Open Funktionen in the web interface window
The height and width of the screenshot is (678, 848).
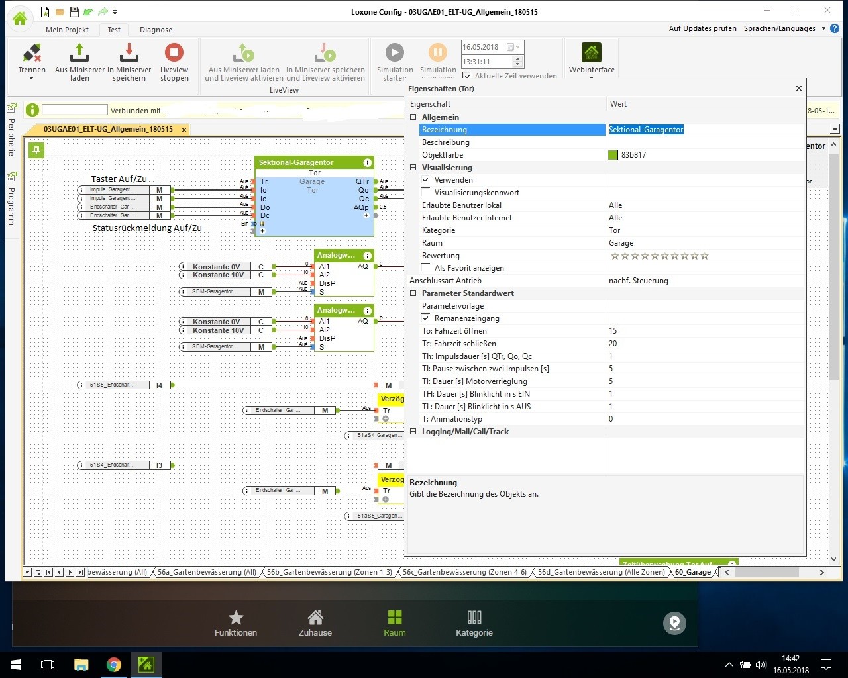click(x=236, y=623)
